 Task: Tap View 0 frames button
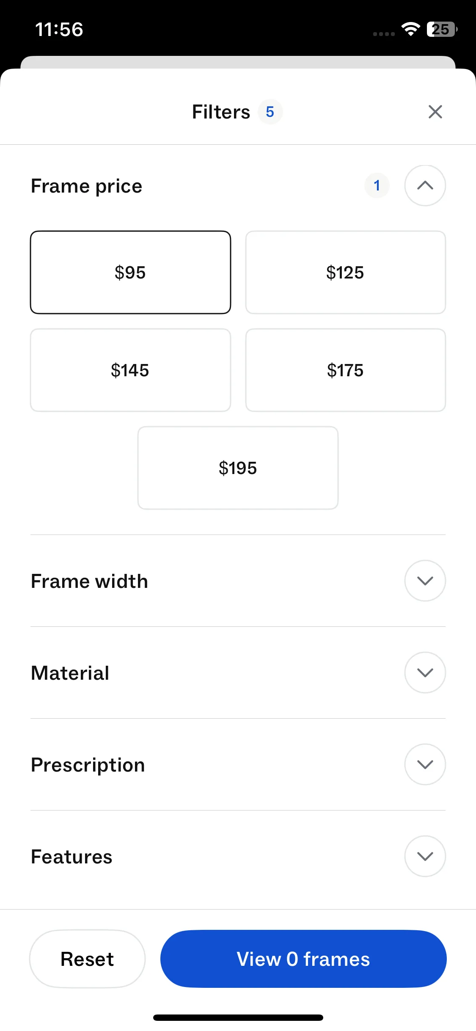pos(303,959)
